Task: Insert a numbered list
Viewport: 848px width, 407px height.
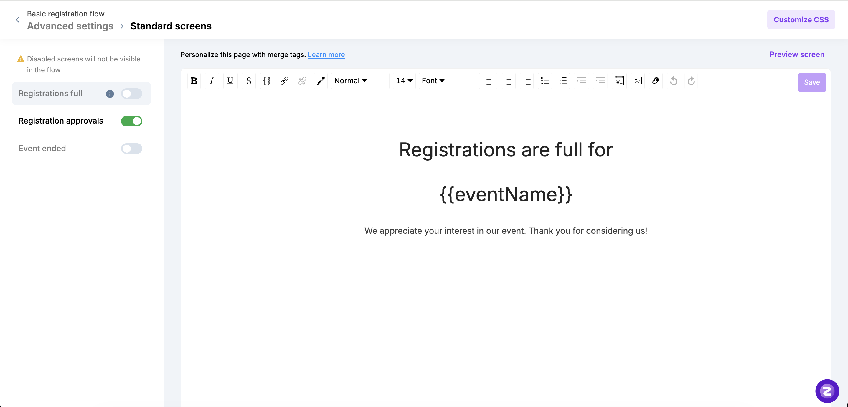Action: click(x=563, y=81)
